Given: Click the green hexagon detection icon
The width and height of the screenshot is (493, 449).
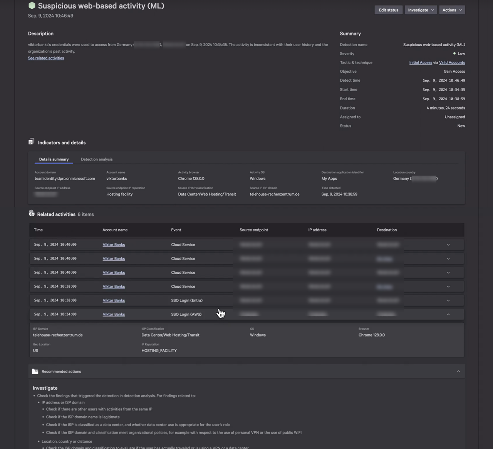Looking at the screenshot, I should click(32, 5).
